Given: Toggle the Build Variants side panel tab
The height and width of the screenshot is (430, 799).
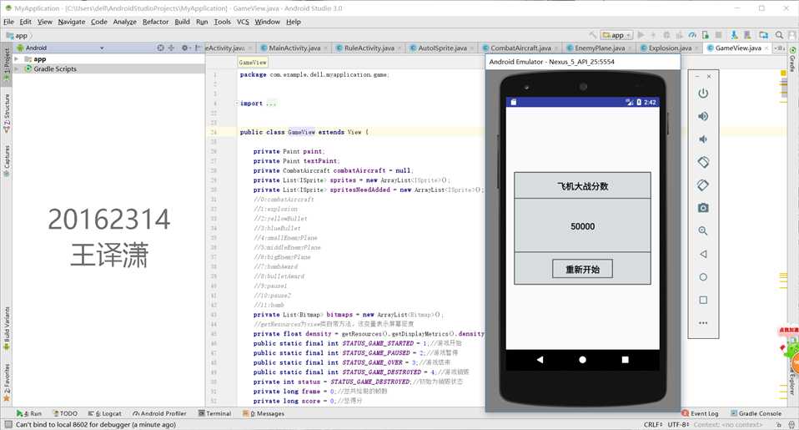Looking at the screenshot, I should [7, 328].
